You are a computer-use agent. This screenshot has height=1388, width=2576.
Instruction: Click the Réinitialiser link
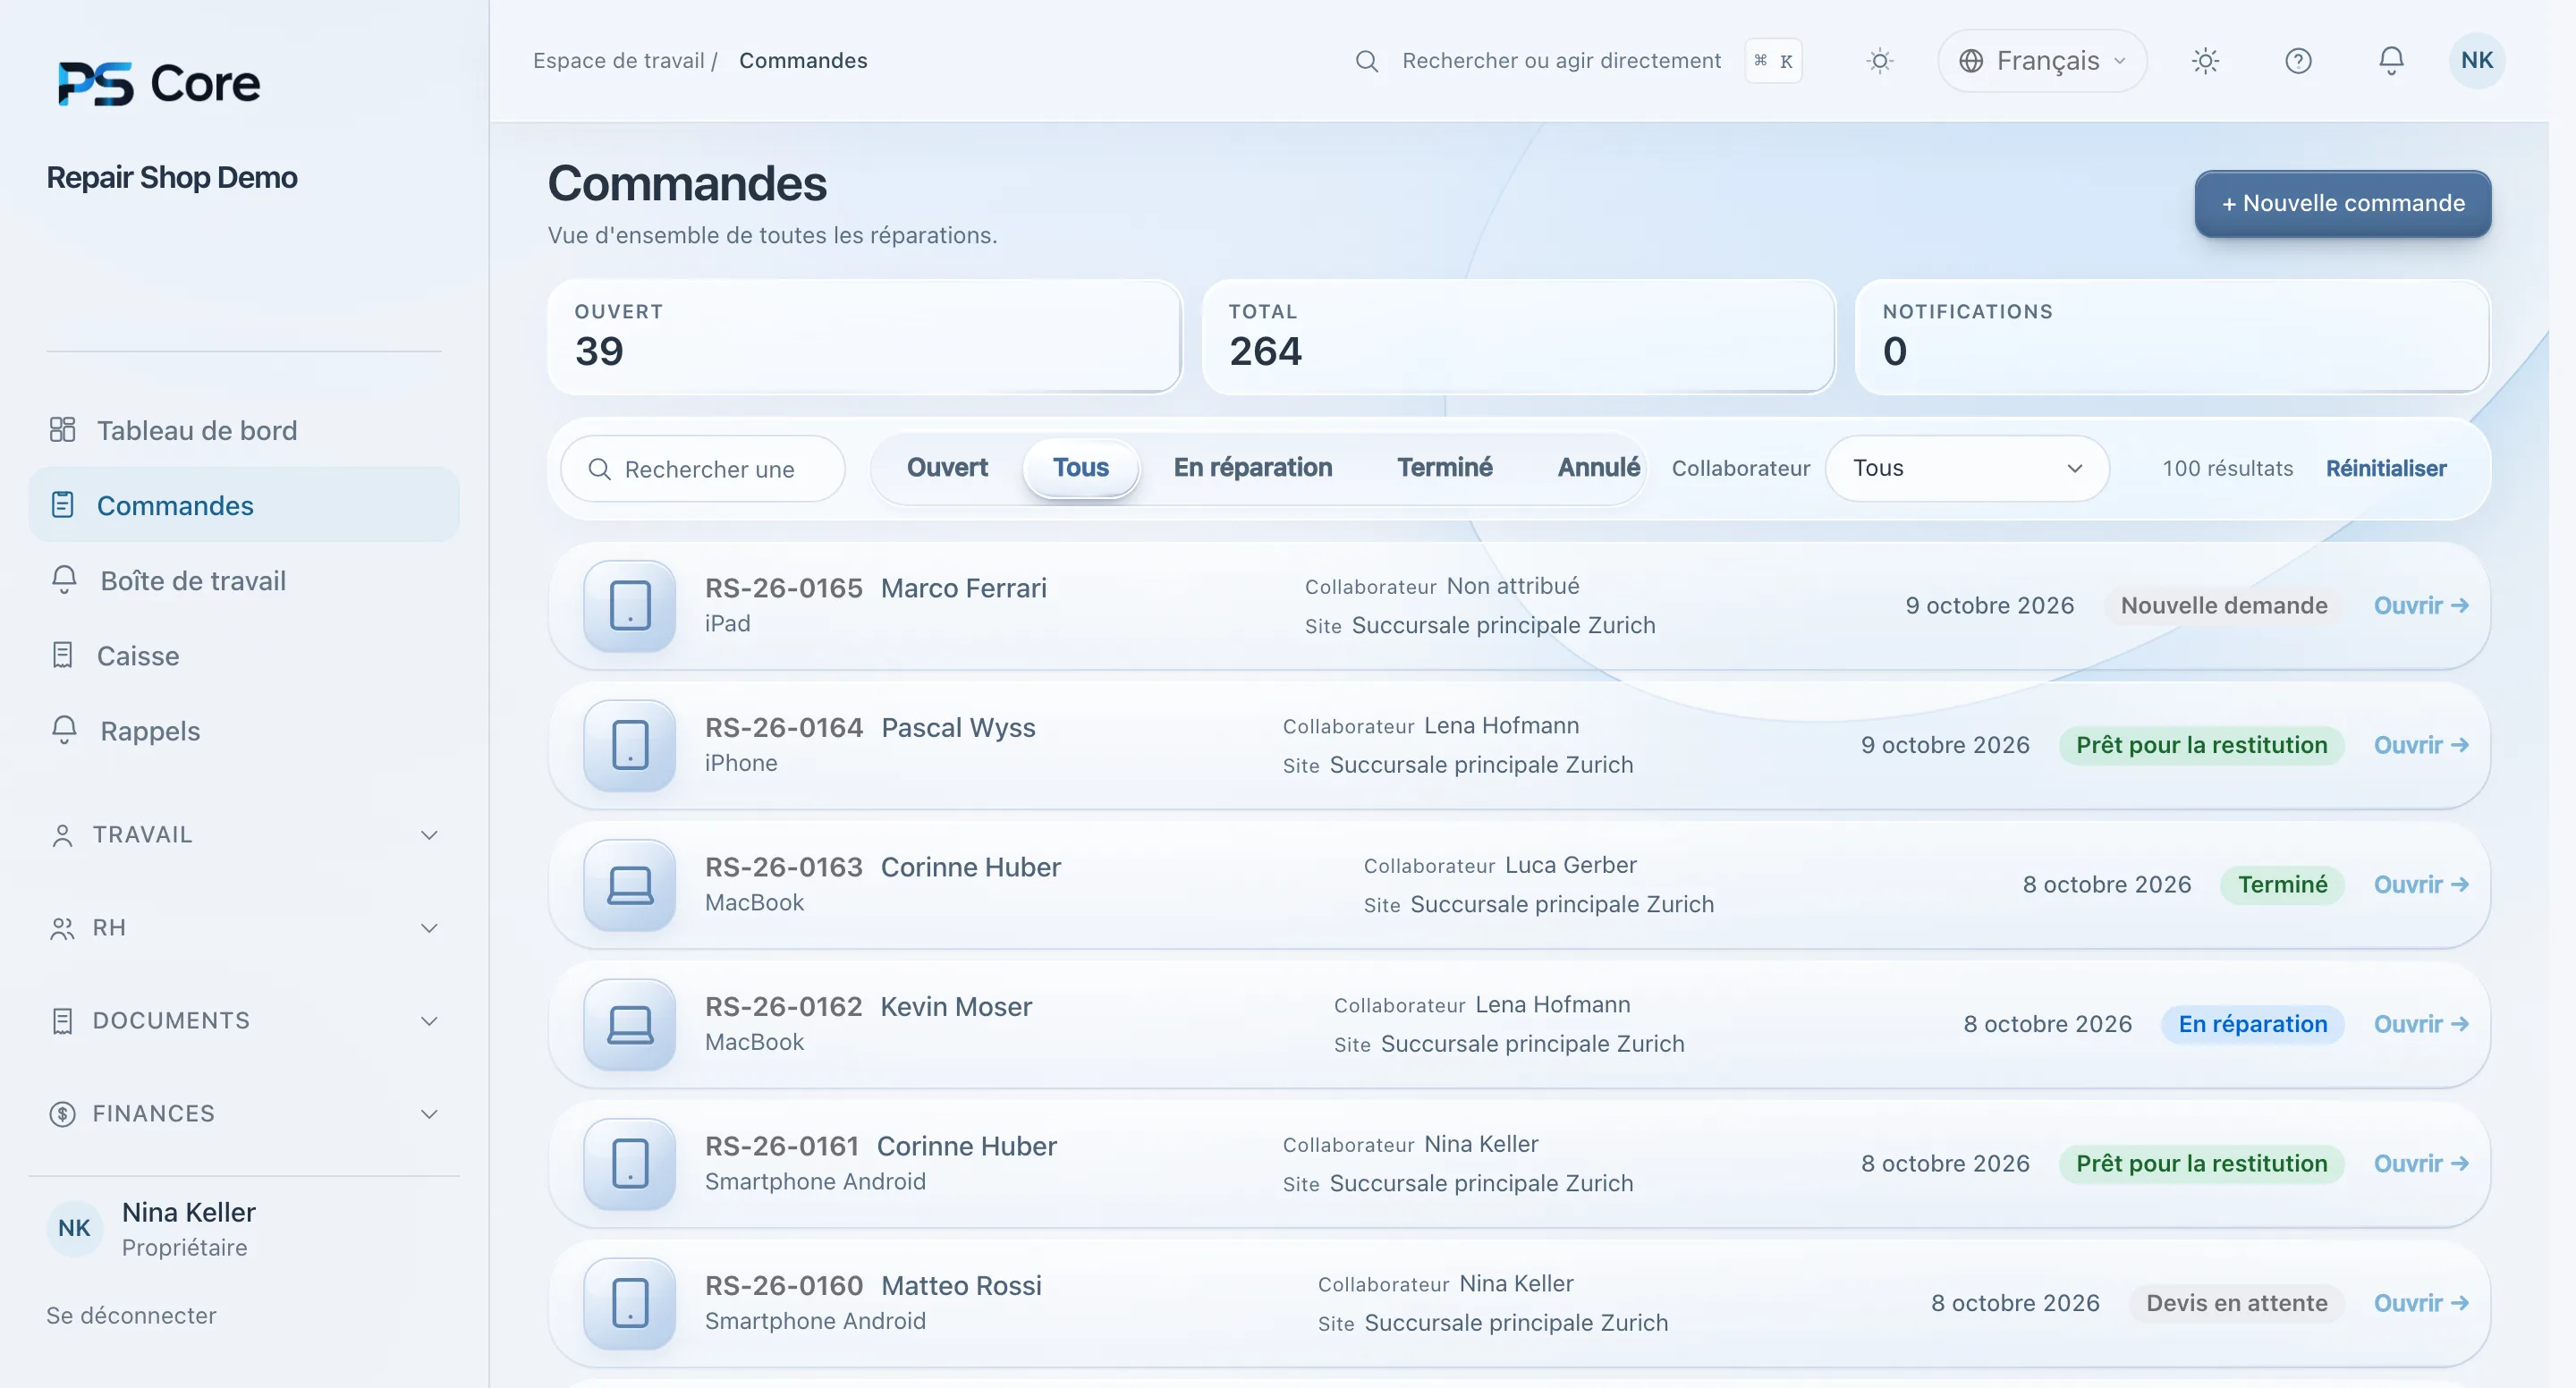tap(2385, 468)
